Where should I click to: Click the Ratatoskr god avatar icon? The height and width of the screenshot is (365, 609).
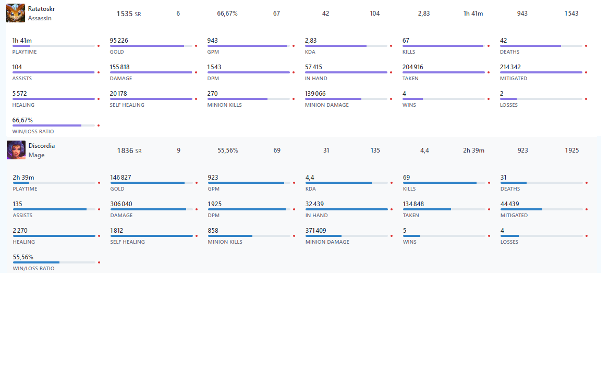click(16, 13)
